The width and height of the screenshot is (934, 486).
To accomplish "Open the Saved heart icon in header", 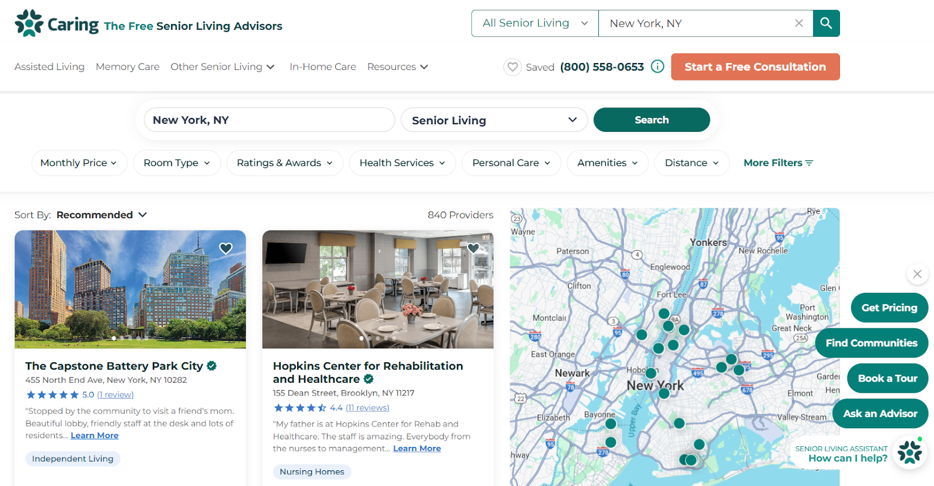I will click(513, 67).
